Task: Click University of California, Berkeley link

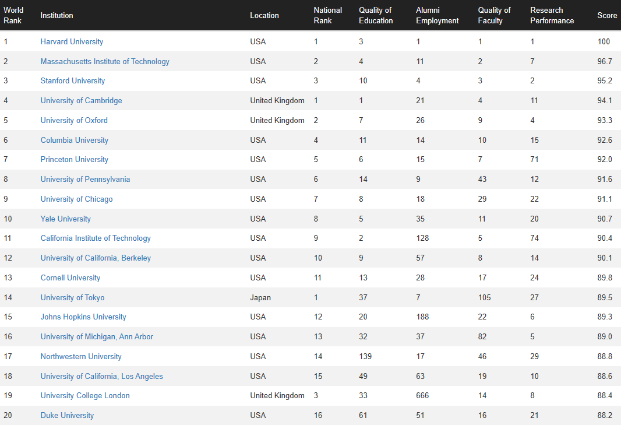Action: click(96, 258)
